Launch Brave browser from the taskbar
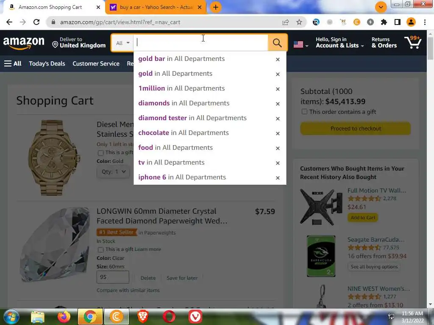This screenshot has width=434, height=325. (x=143, y=317)
